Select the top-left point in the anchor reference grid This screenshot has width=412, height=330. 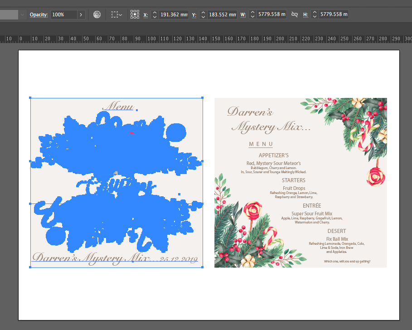[x=131, y=12]
